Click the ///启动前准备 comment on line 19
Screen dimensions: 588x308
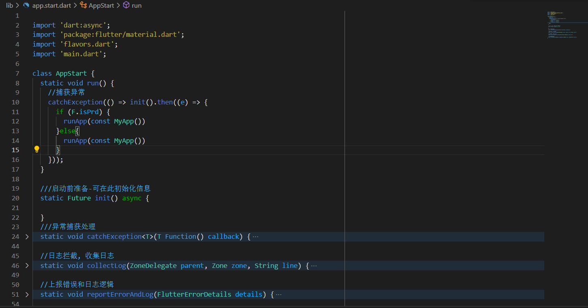[96, 189]
